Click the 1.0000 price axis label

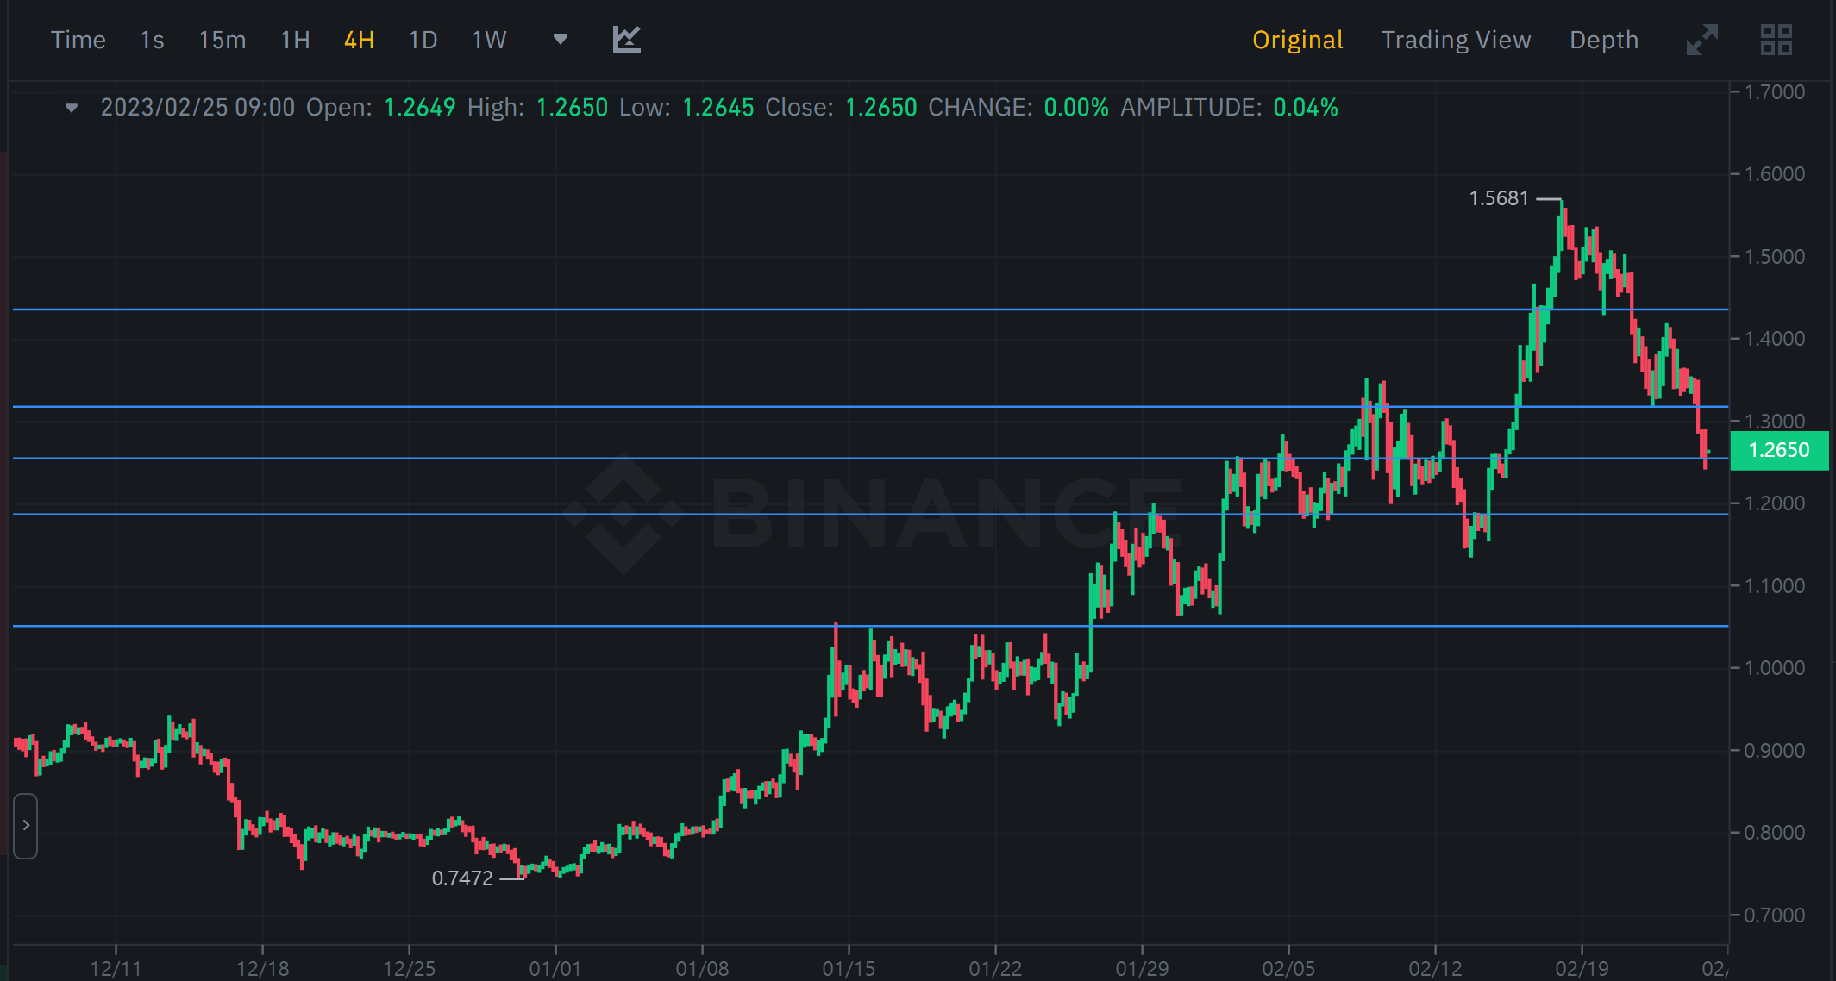tap(1774, 668)
